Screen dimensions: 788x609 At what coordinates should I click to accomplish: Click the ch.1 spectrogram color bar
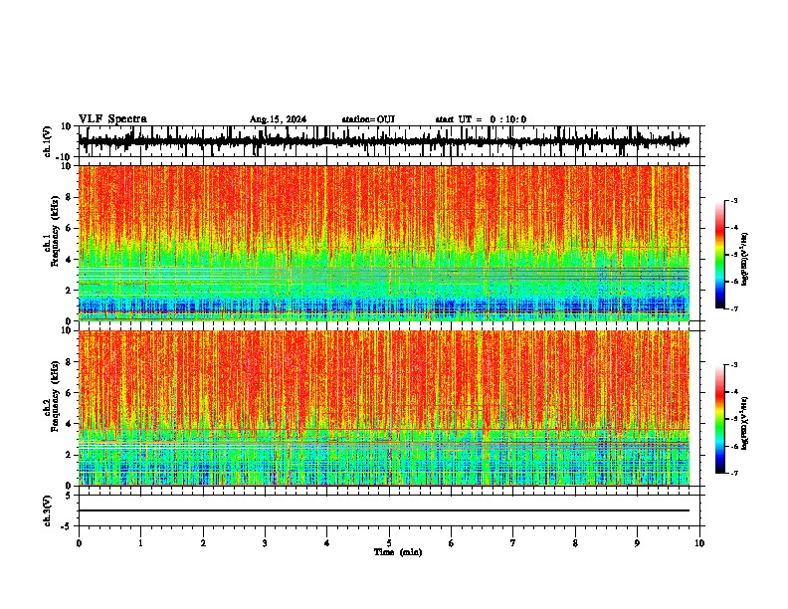(720, 255)
